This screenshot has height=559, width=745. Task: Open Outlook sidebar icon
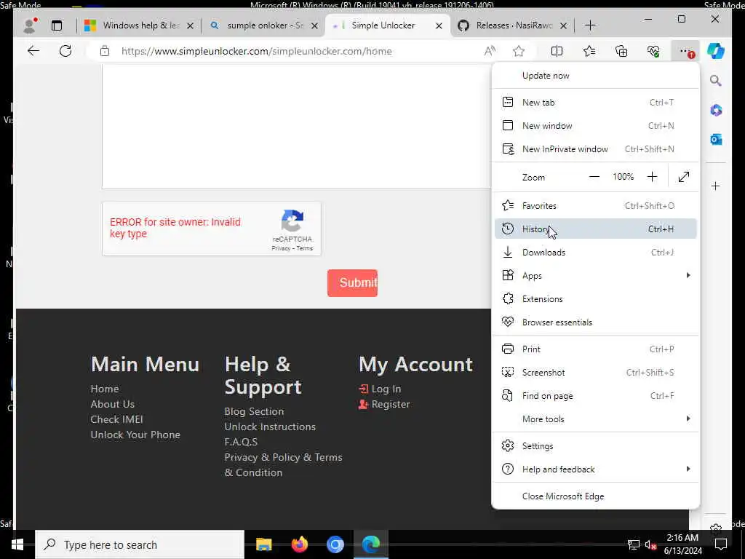coord(716,139)
